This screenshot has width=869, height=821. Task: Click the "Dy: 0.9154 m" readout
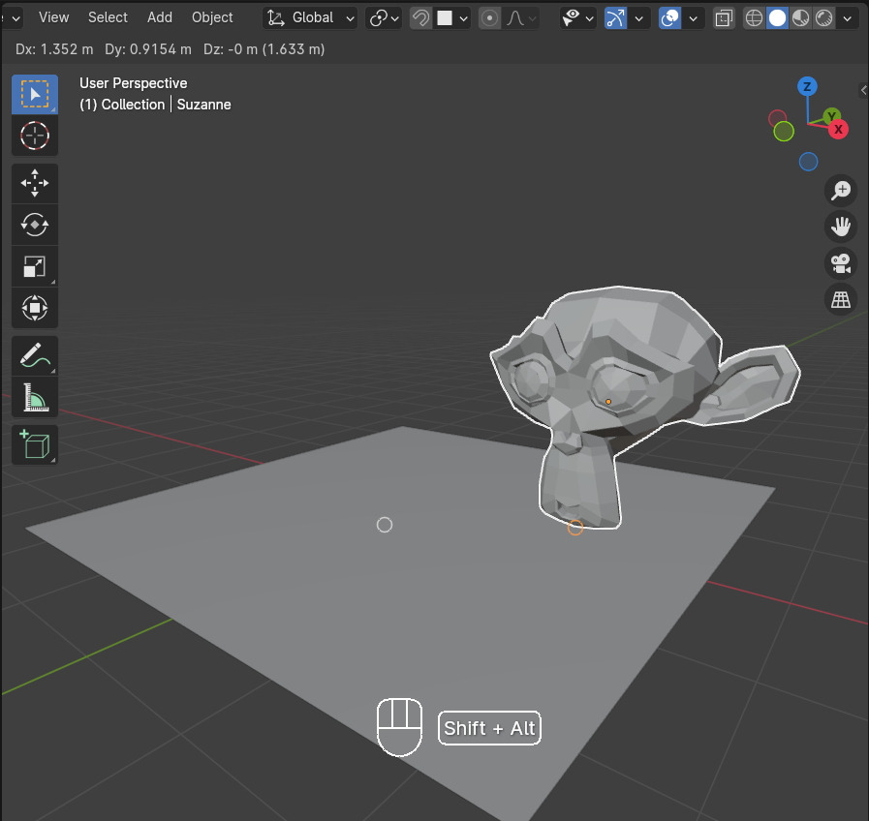[x=148, y=49]
